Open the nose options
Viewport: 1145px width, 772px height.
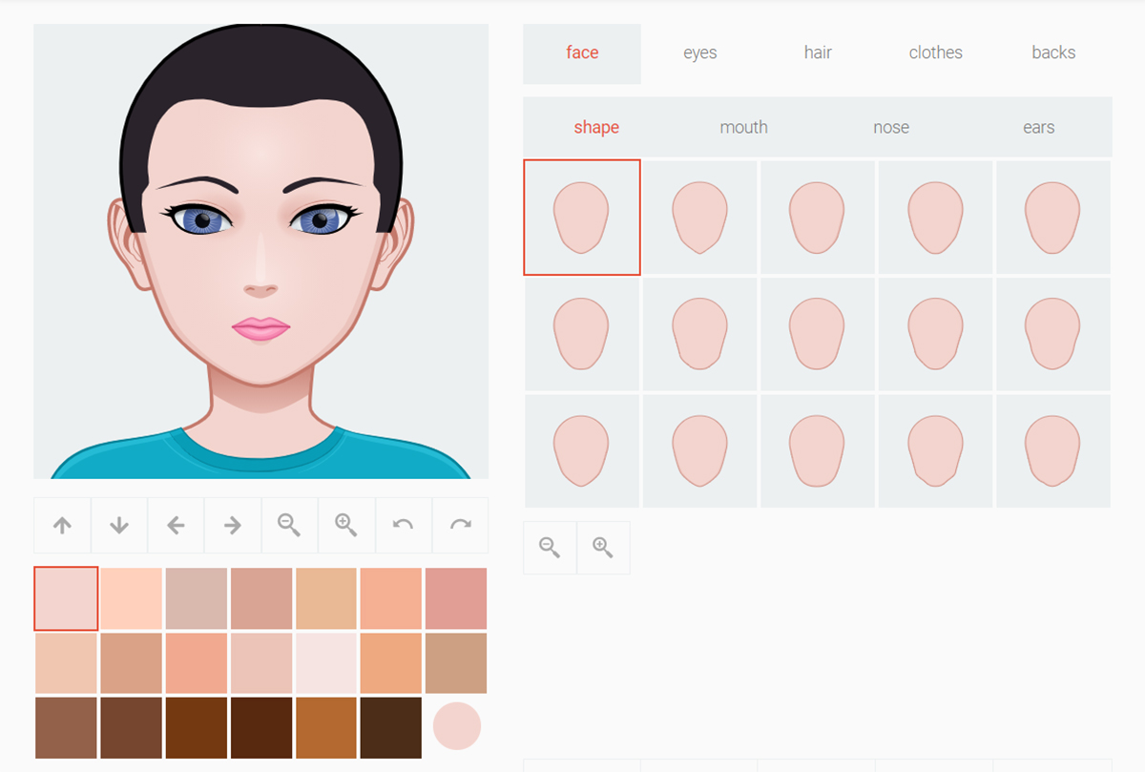click(891, 126)
